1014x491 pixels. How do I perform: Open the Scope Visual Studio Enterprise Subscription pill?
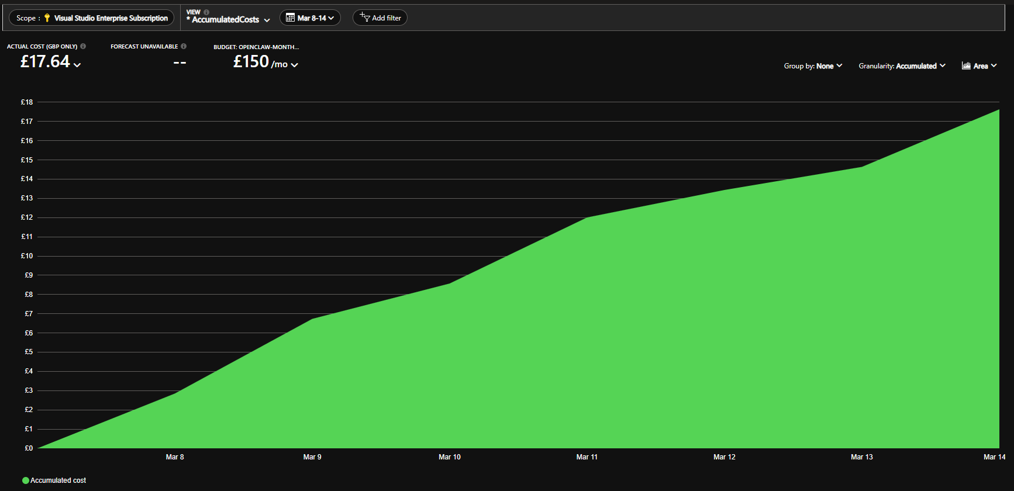[91, 18]
